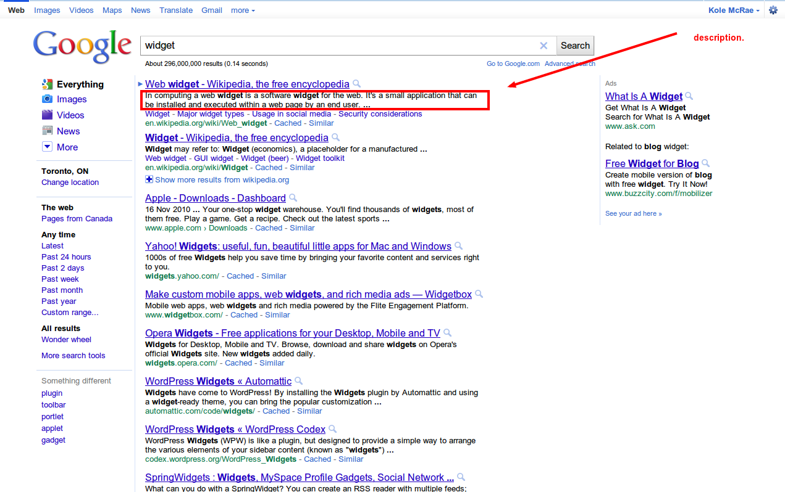Open Kole McRae account dropdown
The width and height of the screenshot is (785, 492).
point(734,10)
